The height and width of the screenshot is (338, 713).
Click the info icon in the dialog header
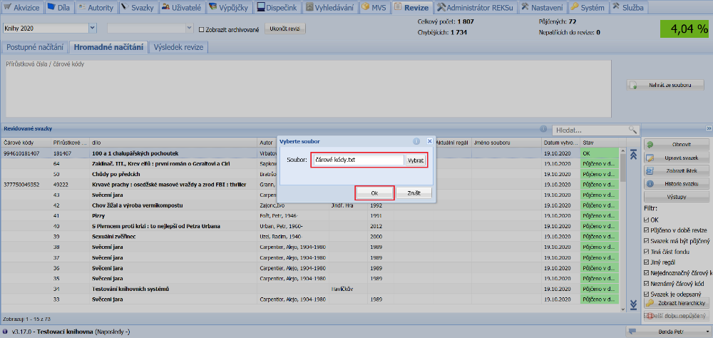(x=416, y=141)
